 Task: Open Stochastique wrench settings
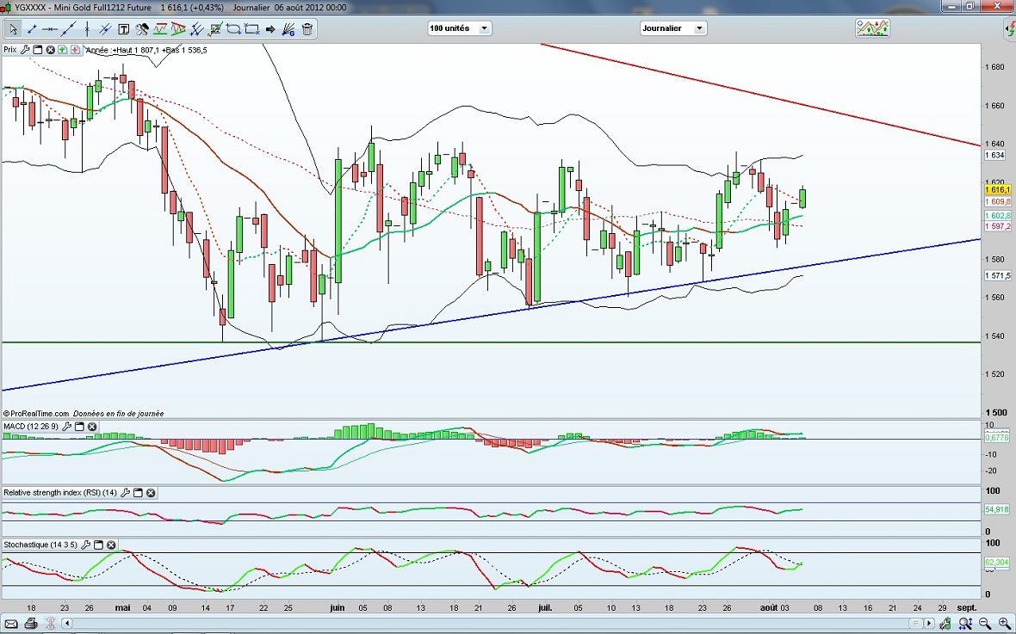click(x=86, y=545)
